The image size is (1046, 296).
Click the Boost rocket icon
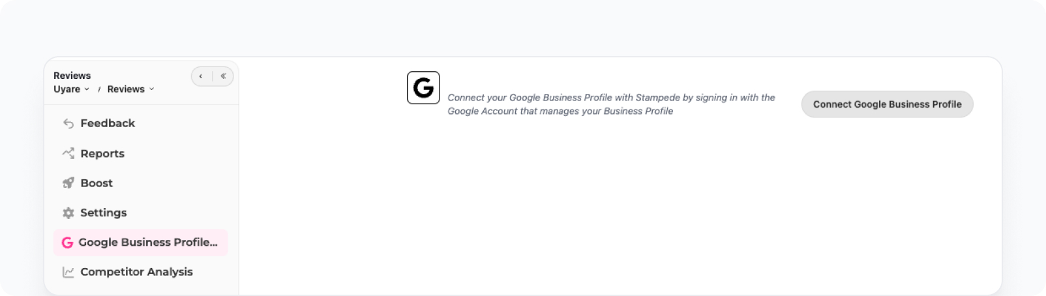click(x=68, y=183)
